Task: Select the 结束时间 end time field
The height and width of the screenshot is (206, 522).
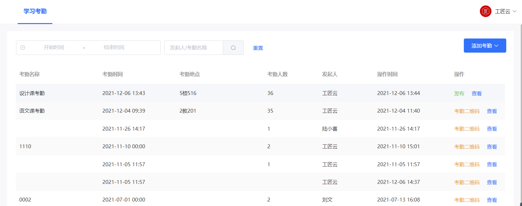Action: pos(114,47)
